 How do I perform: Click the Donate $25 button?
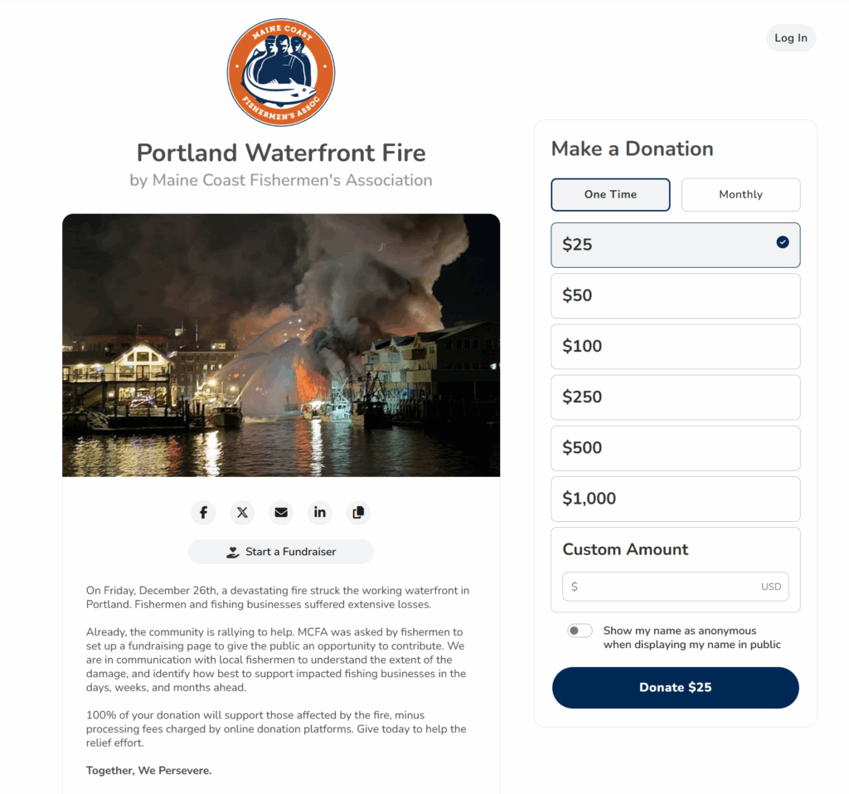[x=675, y=687]
